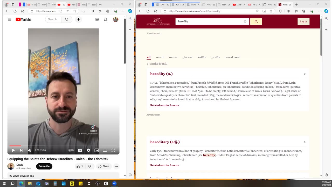Viewport: 332px width, 187px height.
Task: Open Related entries under hereditary
Action: click(164, 165)
